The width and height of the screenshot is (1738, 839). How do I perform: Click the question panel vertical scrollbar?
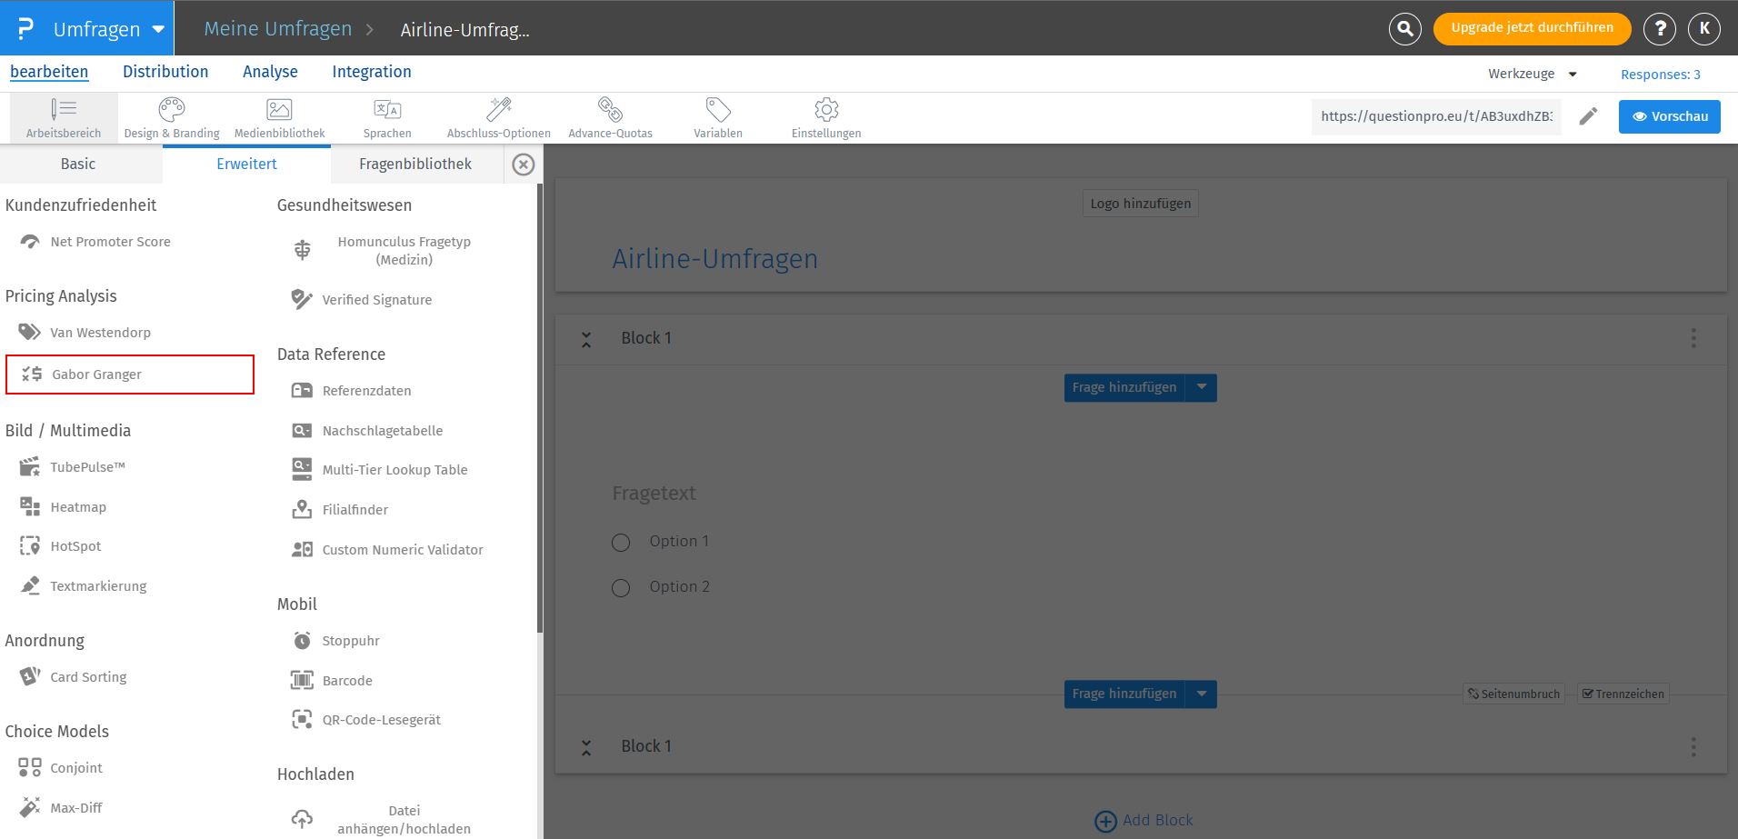coord(540,409)
